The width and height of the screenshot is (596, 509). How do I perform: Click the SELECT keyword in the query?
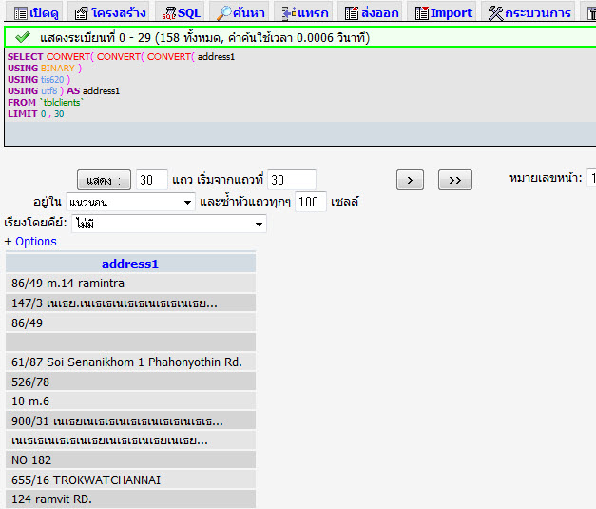(x=25, y=57)
